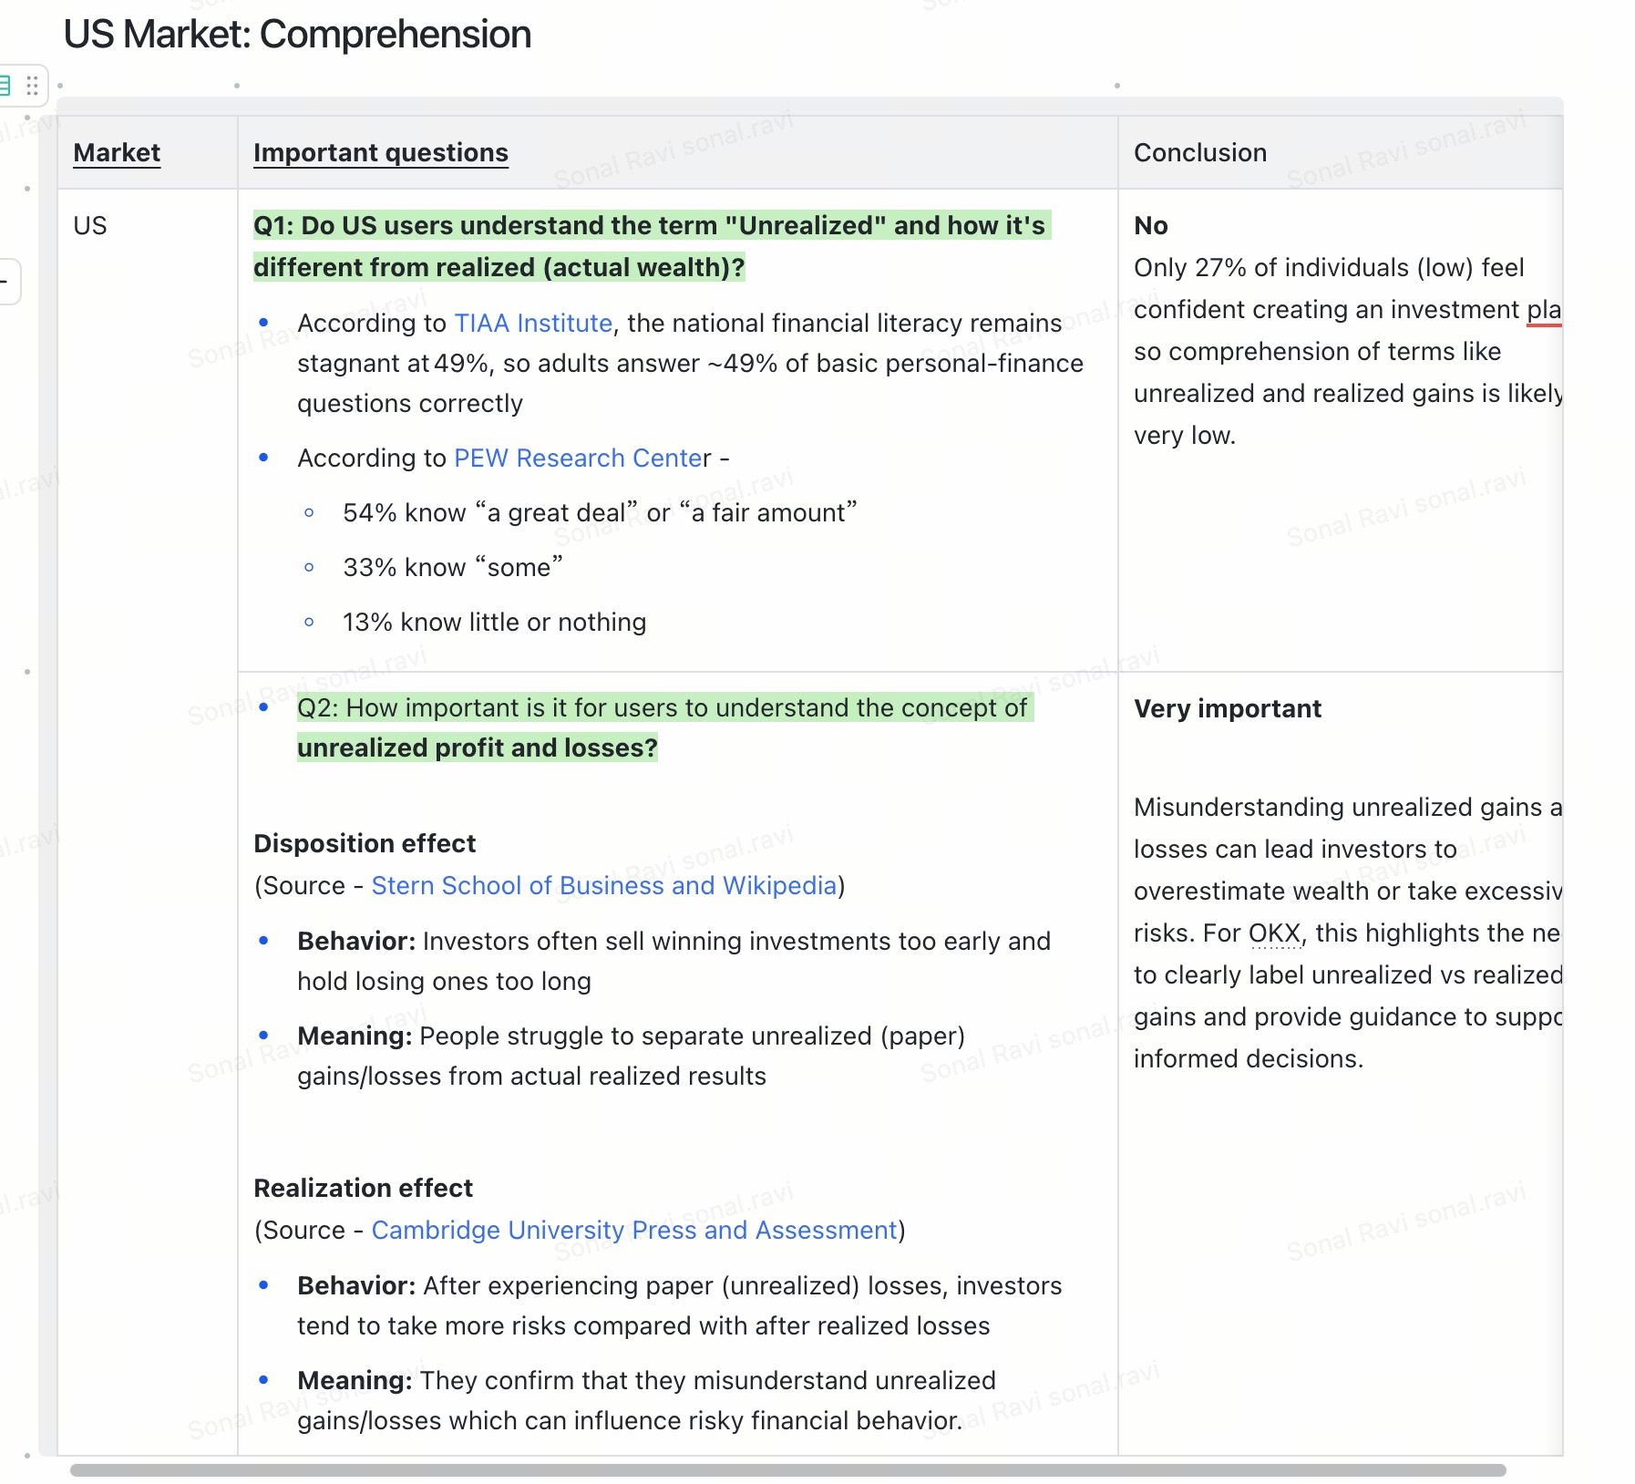This screenshot has width=1635, height=1484.
Task: Select the Market column header cell
Action: [x=148, y=152]
